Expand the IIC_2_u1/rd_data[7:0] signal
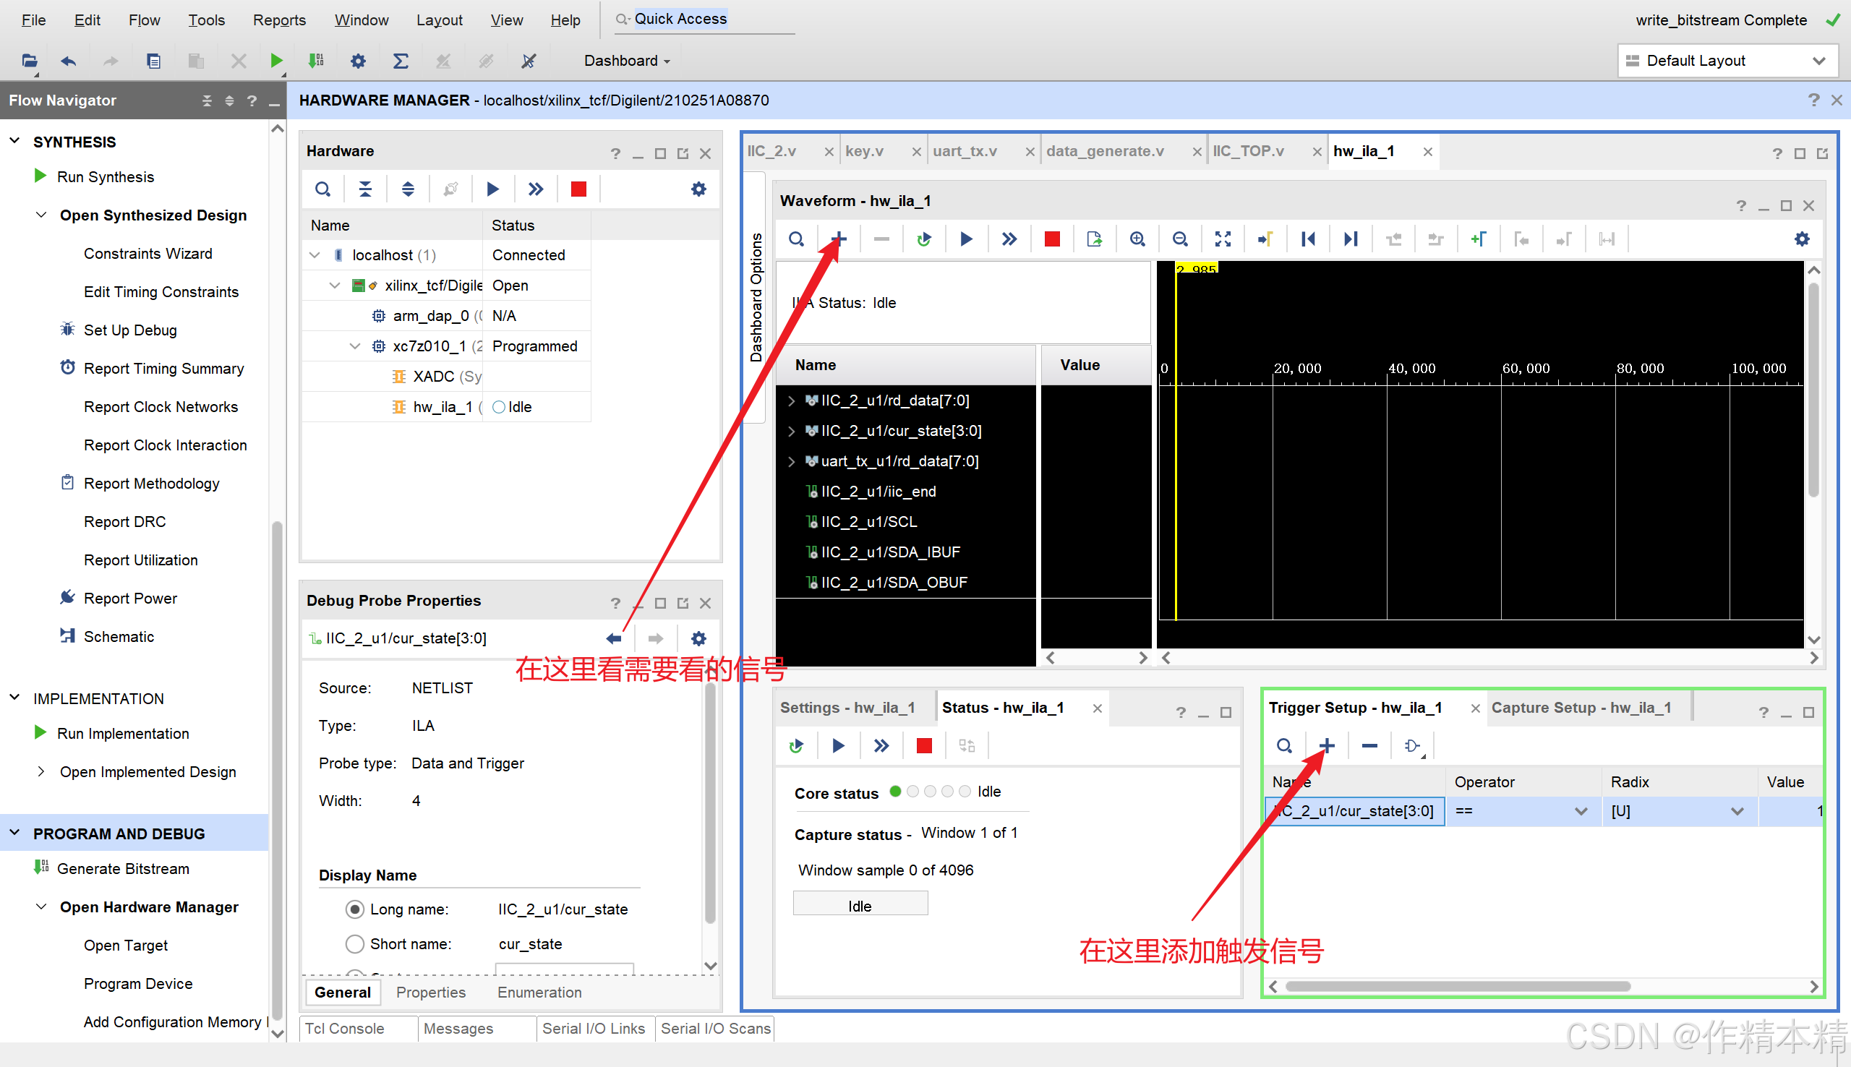This screenshot has width=1851, height=1067. coord(792,401)
